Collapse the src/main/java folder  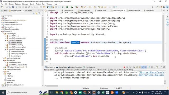[x=3, y=34]
